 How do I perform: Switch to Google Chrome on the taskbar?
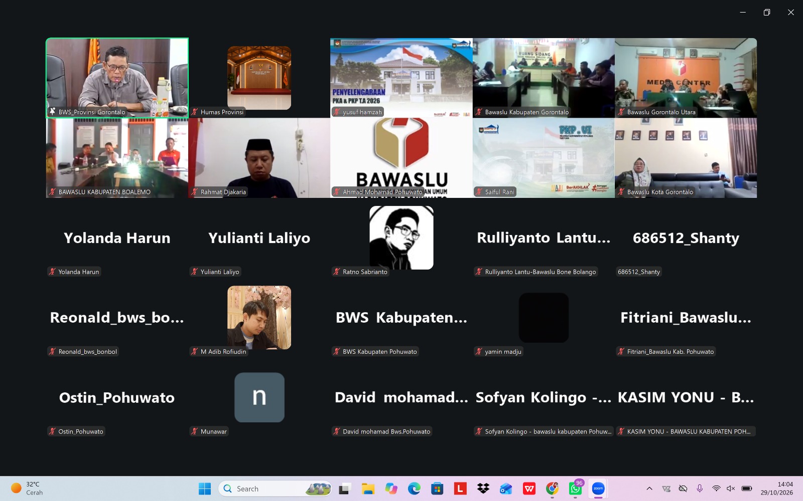pos(552,489)
